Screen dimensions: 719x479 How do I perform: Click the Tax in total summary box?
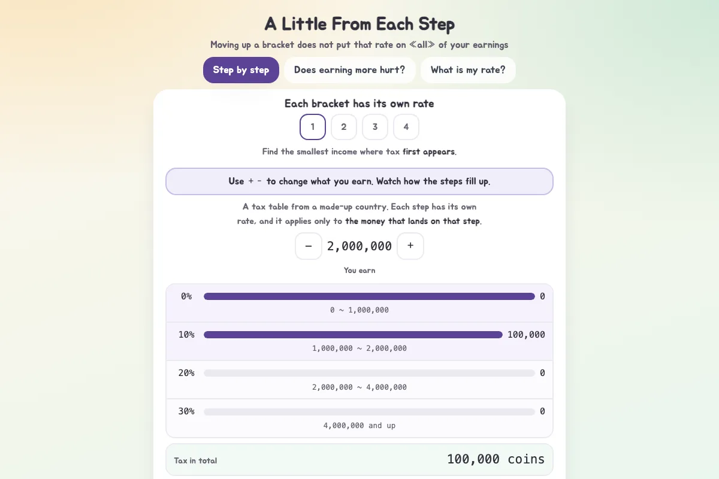coord(359,460)
